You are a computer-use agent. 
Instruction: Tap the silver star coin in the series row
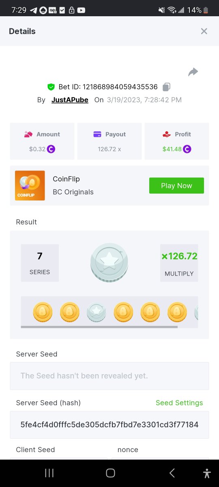(x=97, y=312)
